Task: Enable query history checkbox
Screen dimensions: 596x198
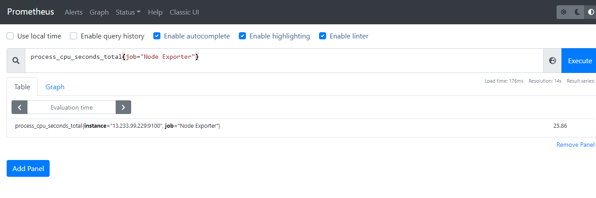Action: [74, 36]
